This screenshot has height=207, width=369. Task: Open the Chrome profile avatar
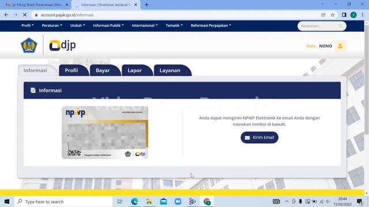pos(353,15)
